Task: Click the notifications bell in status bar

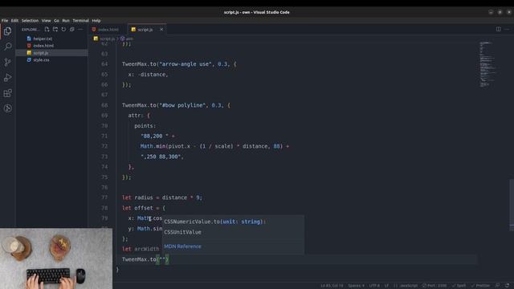Action: pos(507,286)
